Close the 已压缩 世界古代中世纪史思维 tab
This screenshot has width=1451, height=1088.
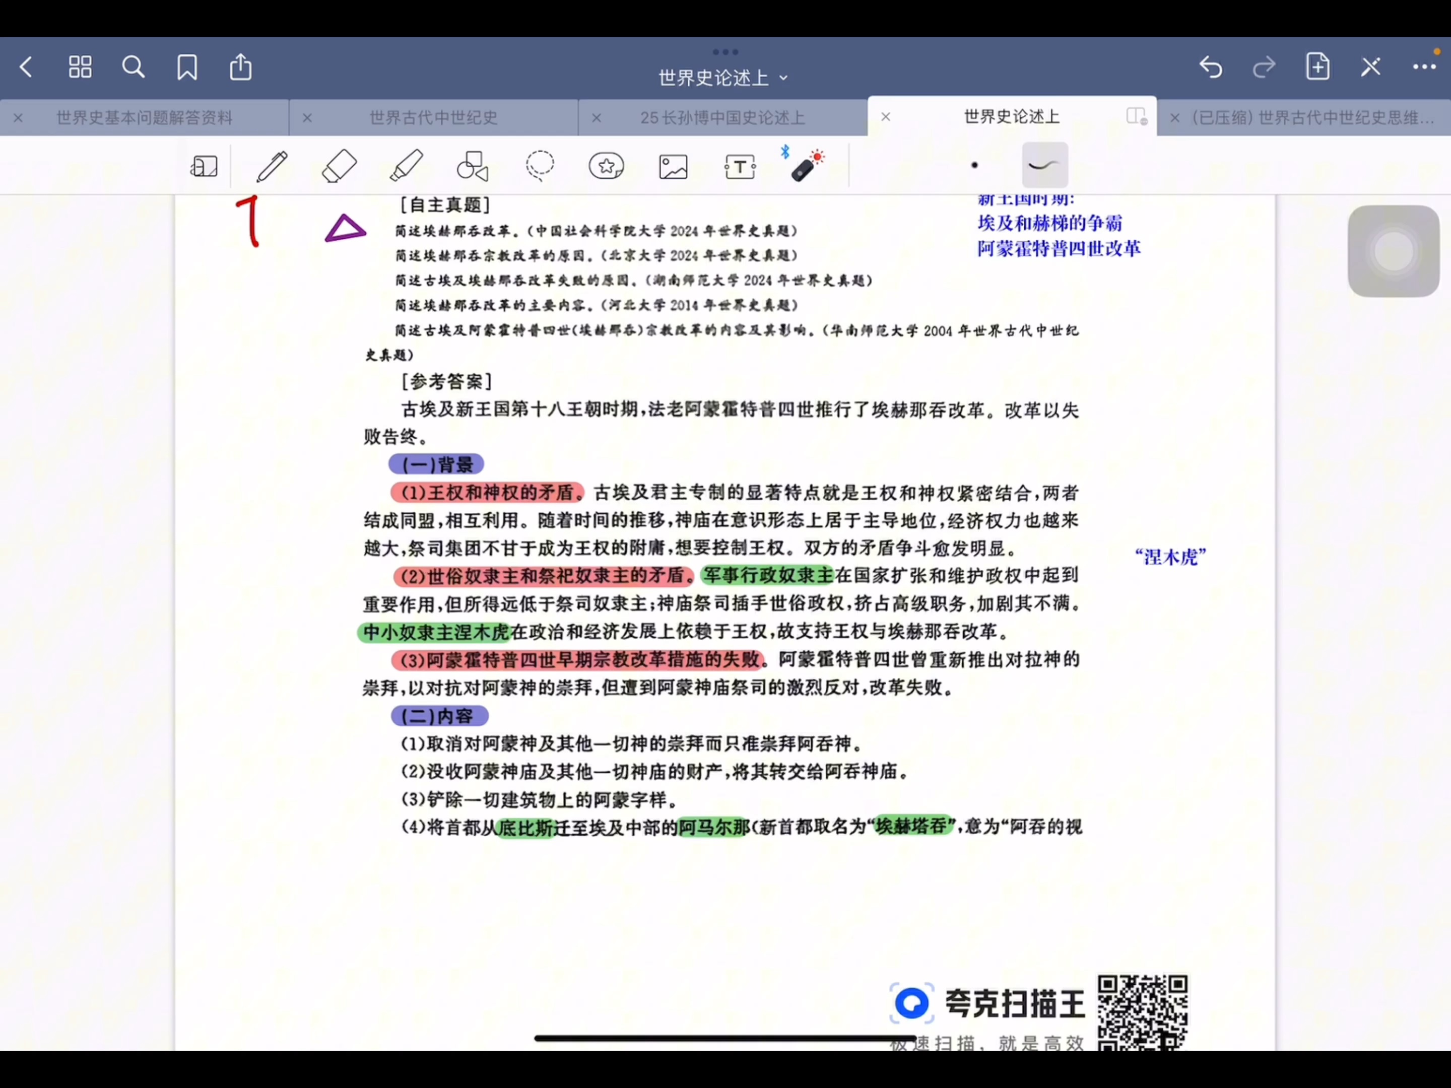click(1175, 118)
